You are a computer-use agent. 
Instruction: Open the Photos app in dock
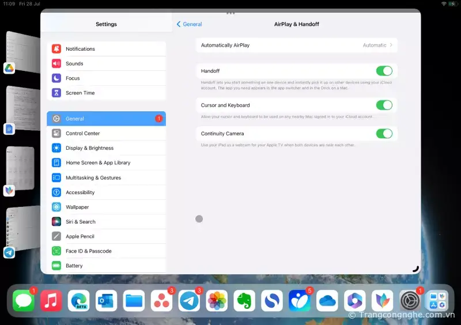click(217, 301)
